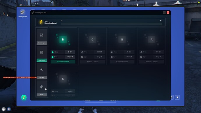This screenshot has width=201, height=113.
Task: Select the C class contract tile
Action: (x=92, y=39)
